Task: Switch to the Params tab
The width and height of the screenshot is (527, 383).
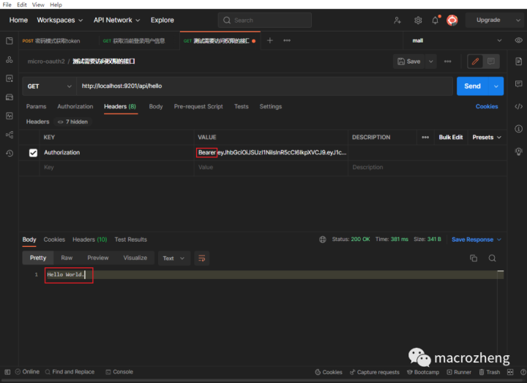Action: pyautogui.click(x=36, y=107)
